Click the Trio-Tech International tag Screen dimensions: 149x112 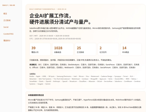pos(62,79)
